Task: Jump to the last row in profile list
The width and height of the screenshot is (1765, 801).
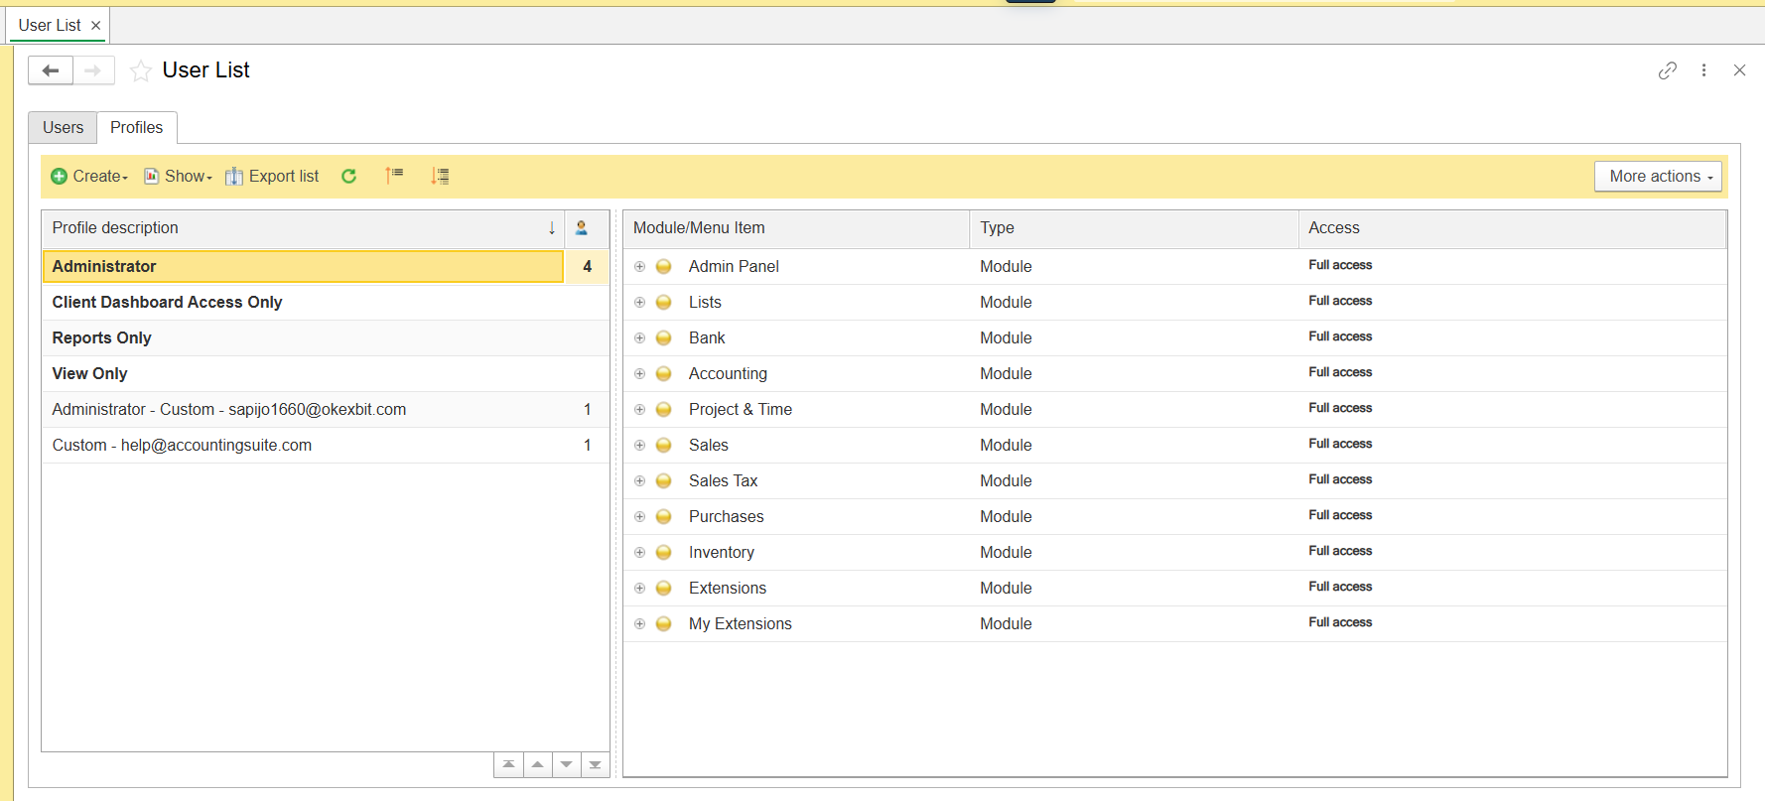Action: tap(595, 764)
